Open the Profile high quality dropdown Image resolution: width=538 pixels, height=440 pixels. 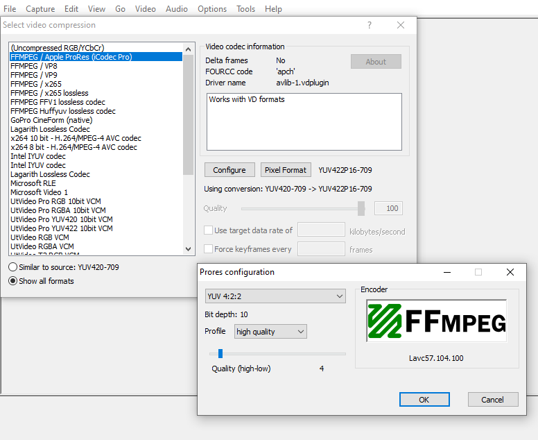(x=270, y=332)
